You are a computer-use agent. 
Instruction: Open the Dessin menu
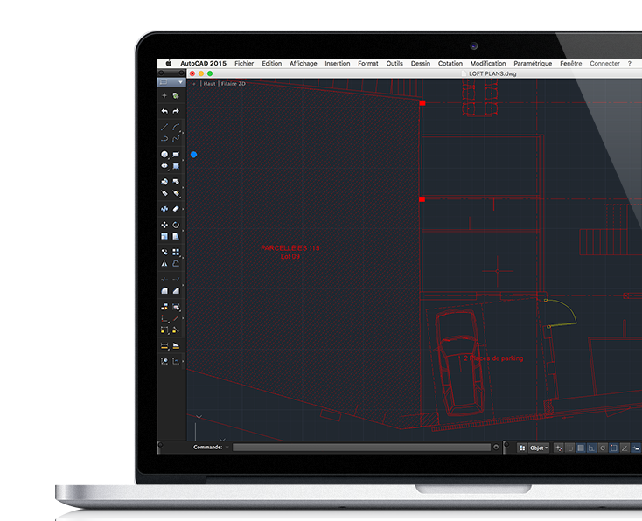tap(421, 64)
